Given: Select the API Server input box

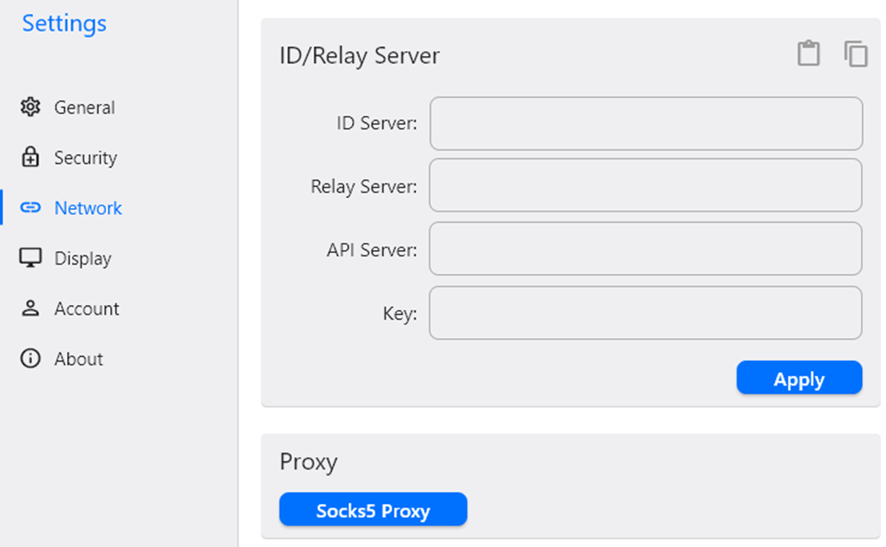Looking at the screenshot, I should coord(646,249).
